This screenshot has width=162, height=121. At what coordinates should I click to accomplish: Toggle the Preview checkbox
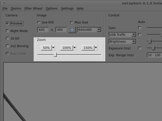7,23
